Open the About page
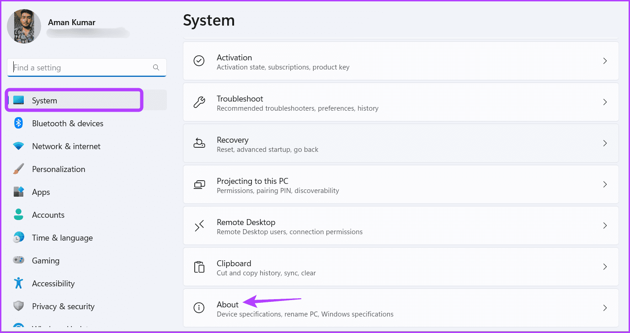The image size is (630, 333). coord(401,308)
